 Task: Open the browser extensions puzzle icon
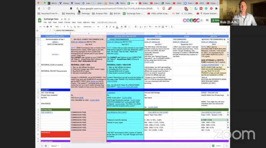point(216,8)
